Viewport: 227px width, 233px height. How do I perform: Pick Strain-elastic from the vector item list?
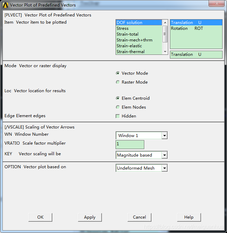[129, 46]
